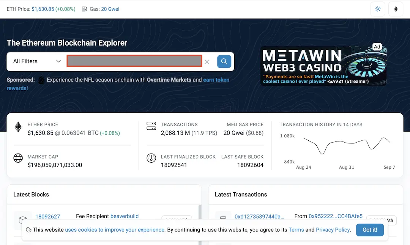Click the market cap value $196,059,071,033.00
This screenshot has height=245, width=410.
click(55, 165)
